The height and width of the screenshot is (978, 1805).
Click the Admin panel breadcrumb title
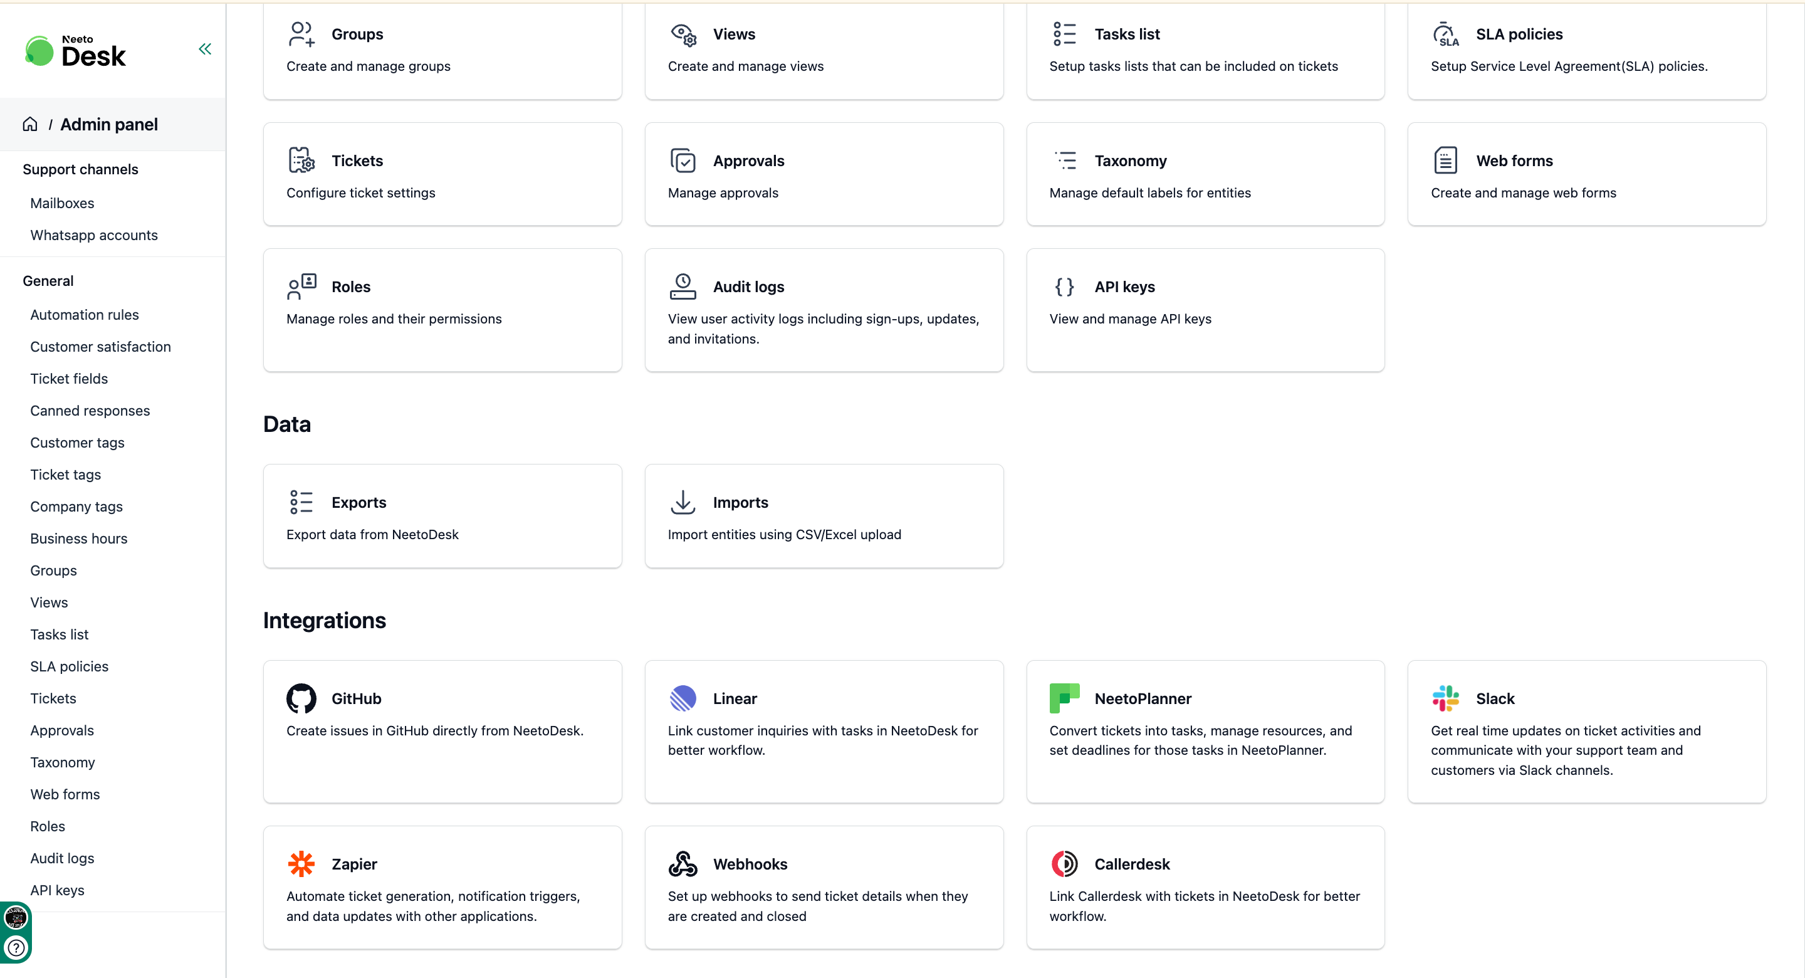[x=108, y=124]
